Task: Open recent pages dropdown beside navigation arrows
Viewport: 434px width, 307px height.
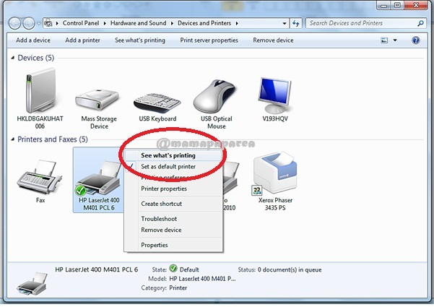Action: (38, 23)
